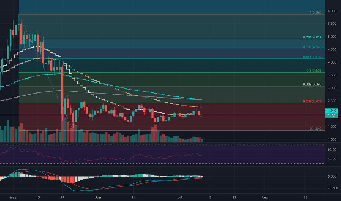Select the latest volume bar at chart end

[202, 141]
